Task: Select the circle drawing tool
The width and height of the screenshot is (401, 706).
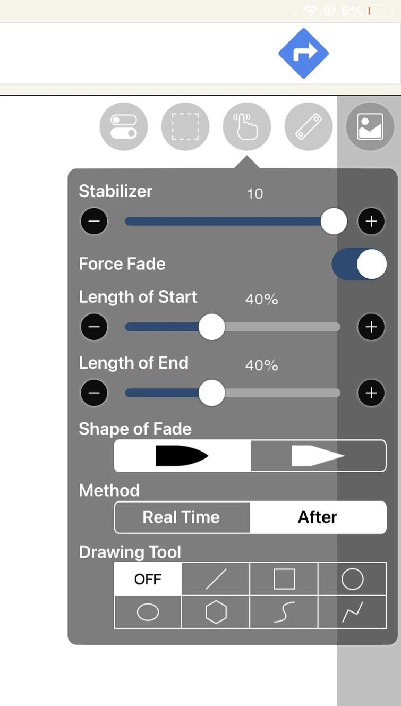Action: coord(352,579)
